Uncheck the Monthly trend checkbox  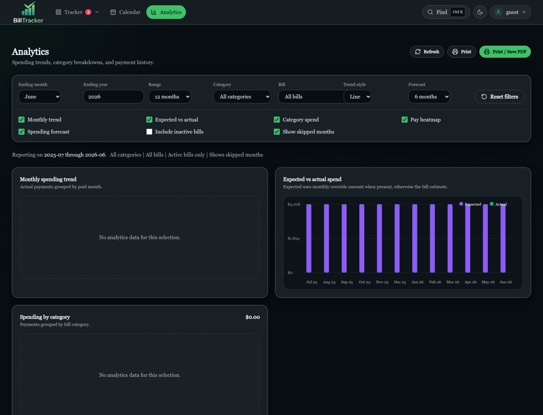(21, 120)
